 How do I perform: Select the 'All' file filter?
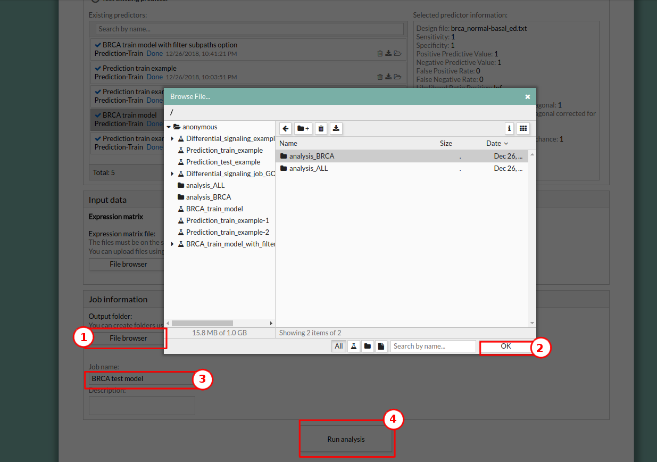[x=338, y=346]
